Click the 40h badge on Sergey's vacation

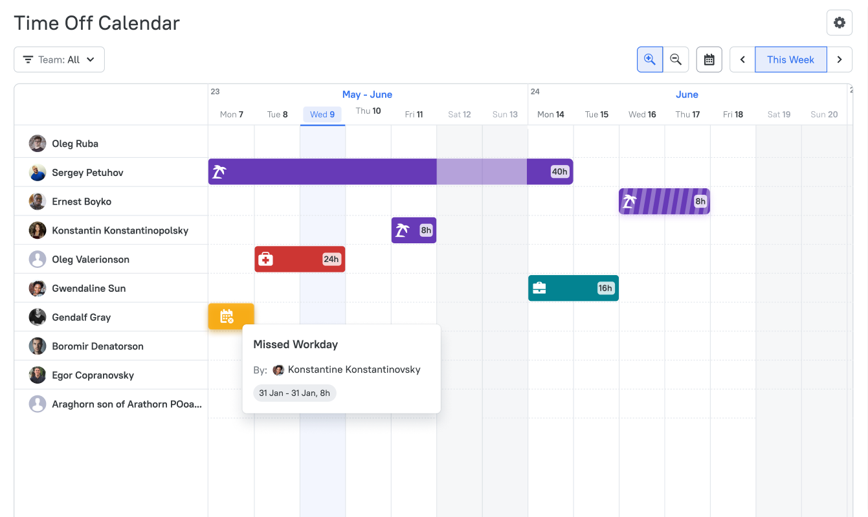pyautogui.click(x=559, y=171)
